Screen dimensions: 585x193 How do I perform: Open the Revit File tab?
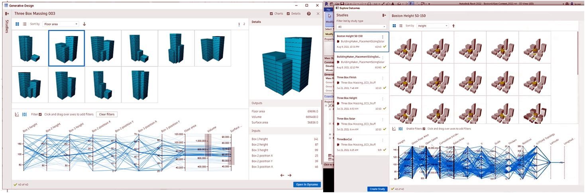328,9
